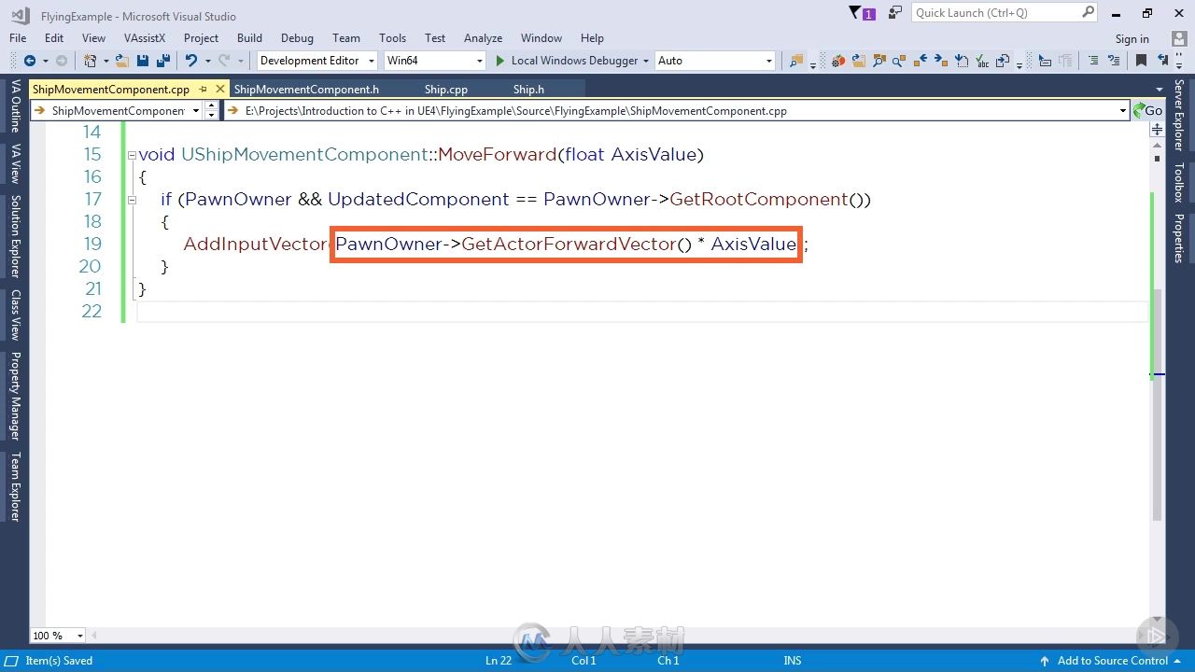
Task: Click the Visual Assist goto implementation icon
Action: 1003,61
